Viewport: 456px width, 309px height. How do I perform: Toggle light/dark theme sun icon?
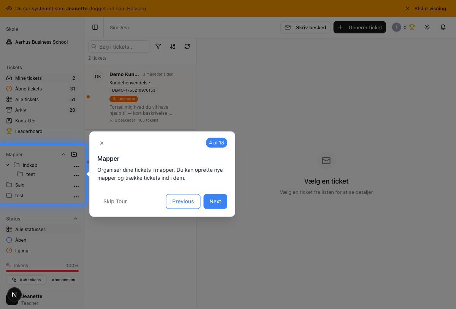coord(427,27)
